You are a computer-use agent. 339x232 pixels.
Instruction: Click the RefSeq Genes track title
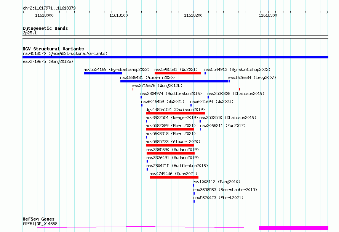point(39,219)
